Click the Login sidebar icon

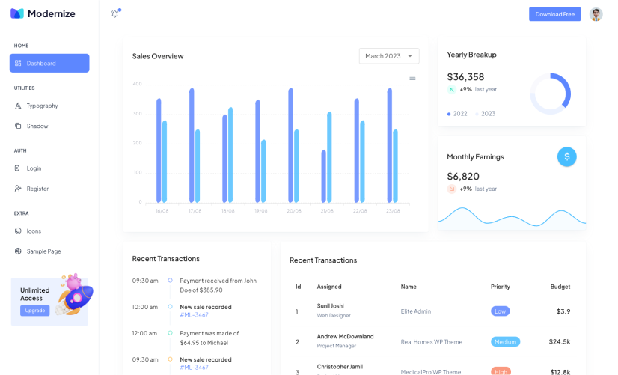18,168
